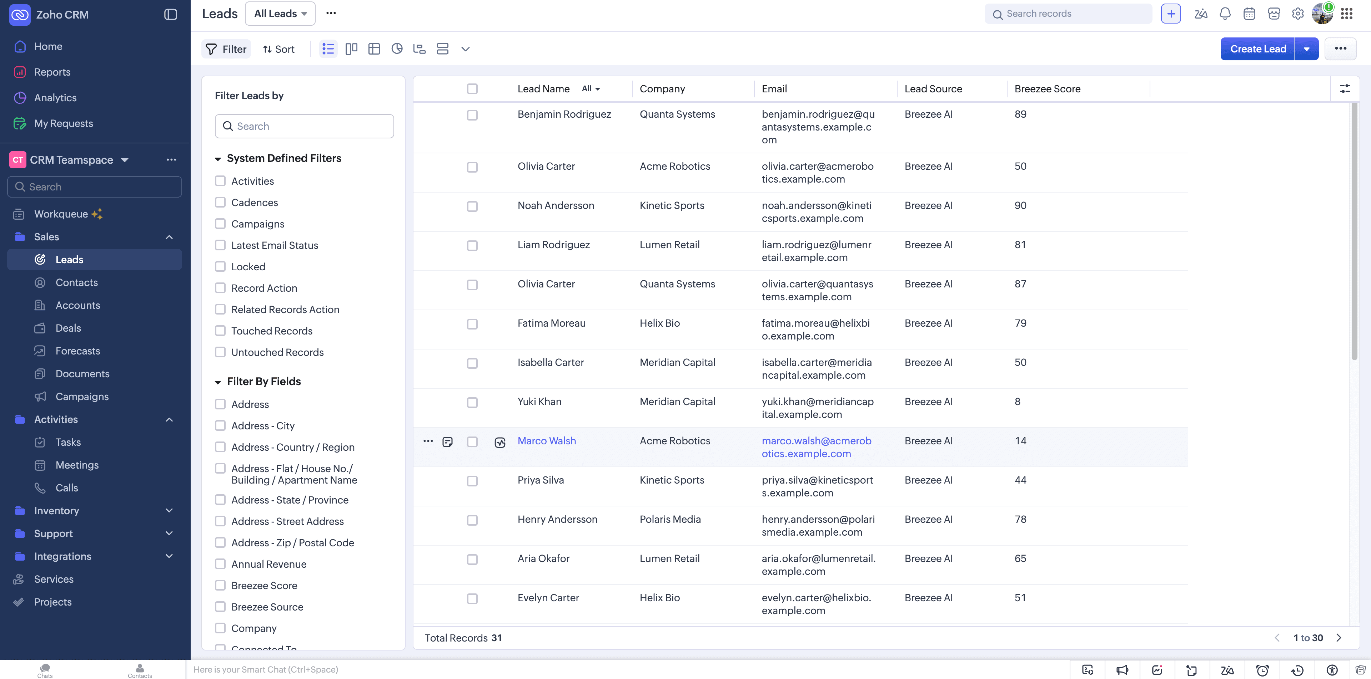
Task: Open Marco Walsh lead link
Action: tap(547, 441)
